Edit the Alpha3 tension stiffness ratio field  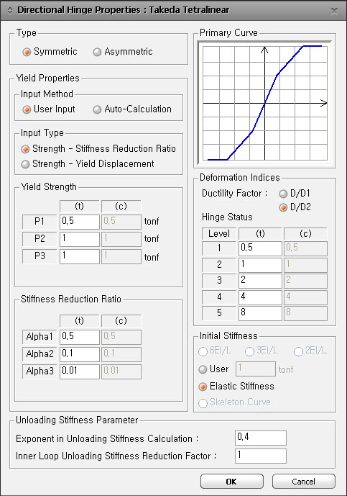coord(80,371)
